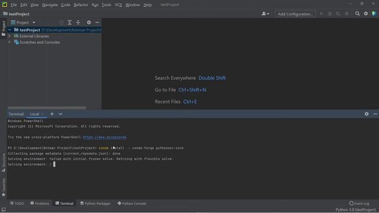Open the Project view dropdown

23,22
